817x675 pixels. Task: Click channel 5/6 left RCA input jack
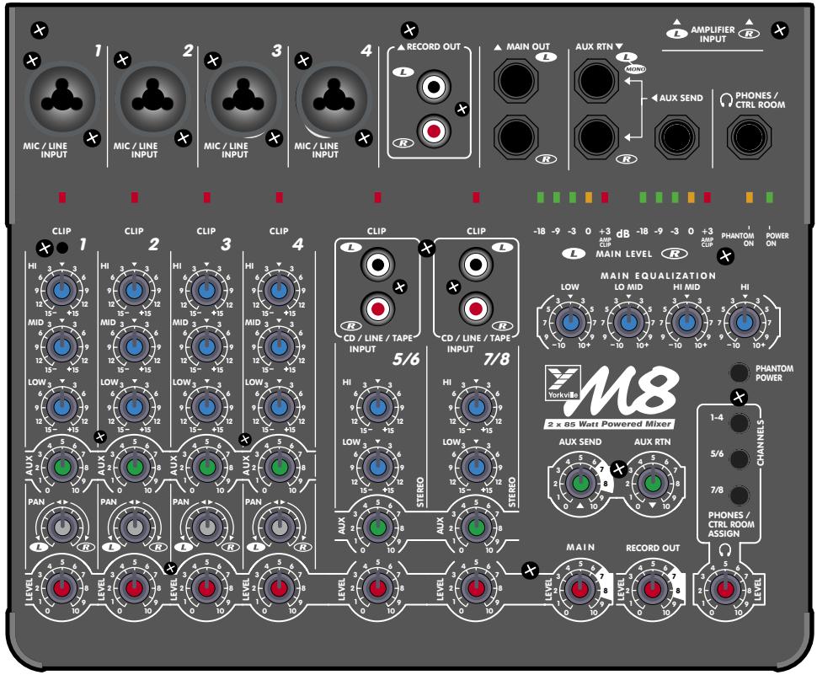point(378,265)
